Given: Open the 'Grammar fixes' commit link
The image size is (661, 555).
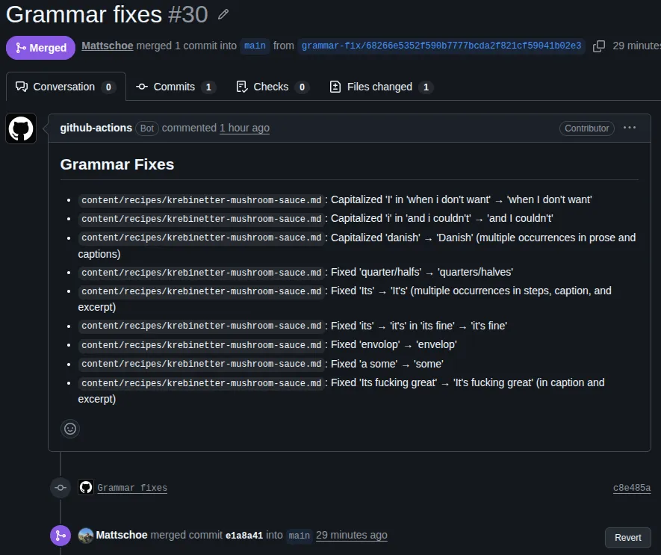Looking at the screenshot, I should pos(132,488).
